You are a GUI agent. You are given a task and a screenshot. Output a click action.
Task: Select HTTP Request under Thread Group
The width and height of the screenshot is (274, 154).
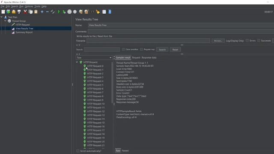[23, 25]
